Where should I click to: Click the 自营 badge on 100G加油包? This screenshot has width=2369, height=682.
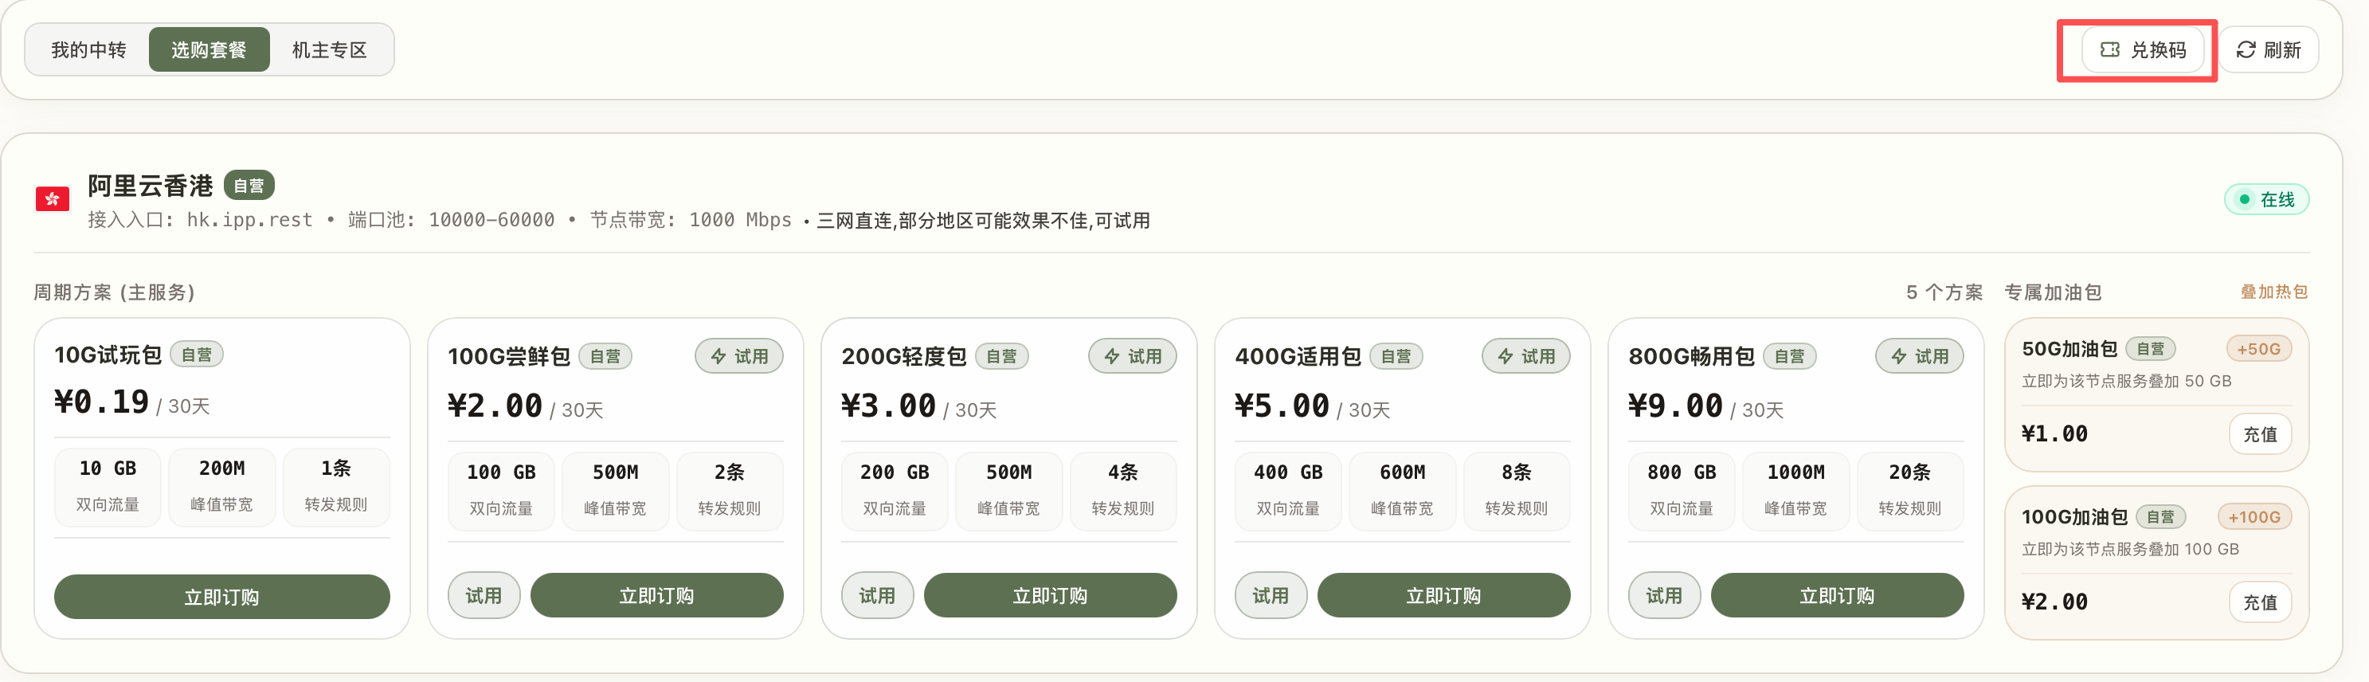[x=2160, y=517]
